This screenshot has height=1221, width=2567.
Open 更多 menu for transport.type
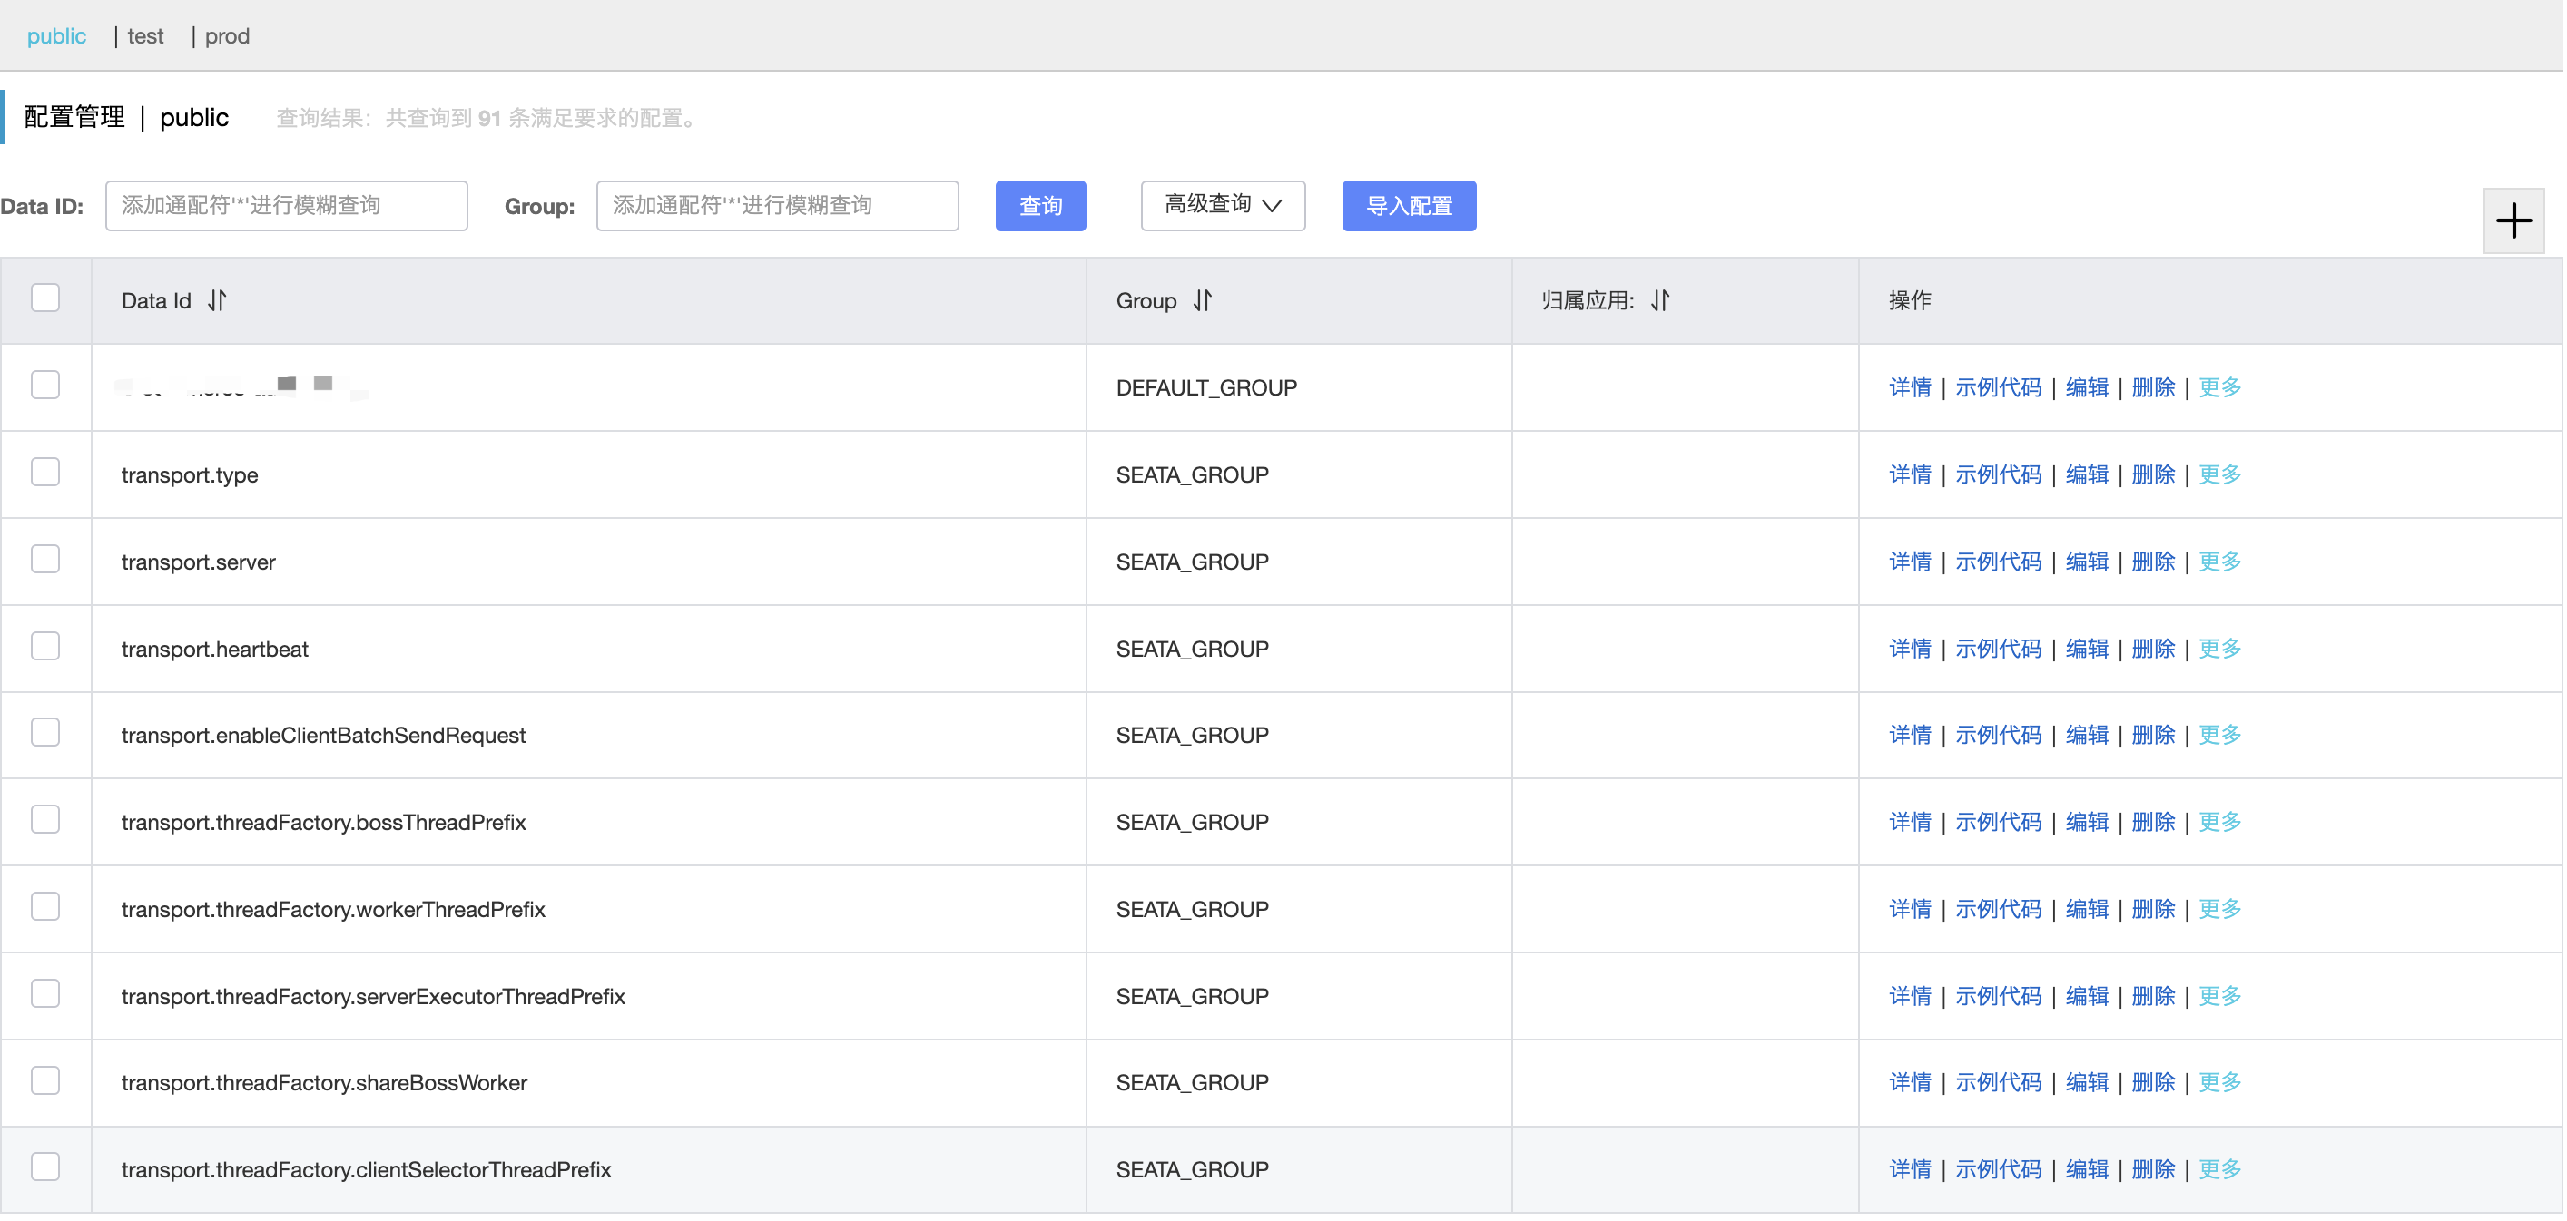point(2218,474)
